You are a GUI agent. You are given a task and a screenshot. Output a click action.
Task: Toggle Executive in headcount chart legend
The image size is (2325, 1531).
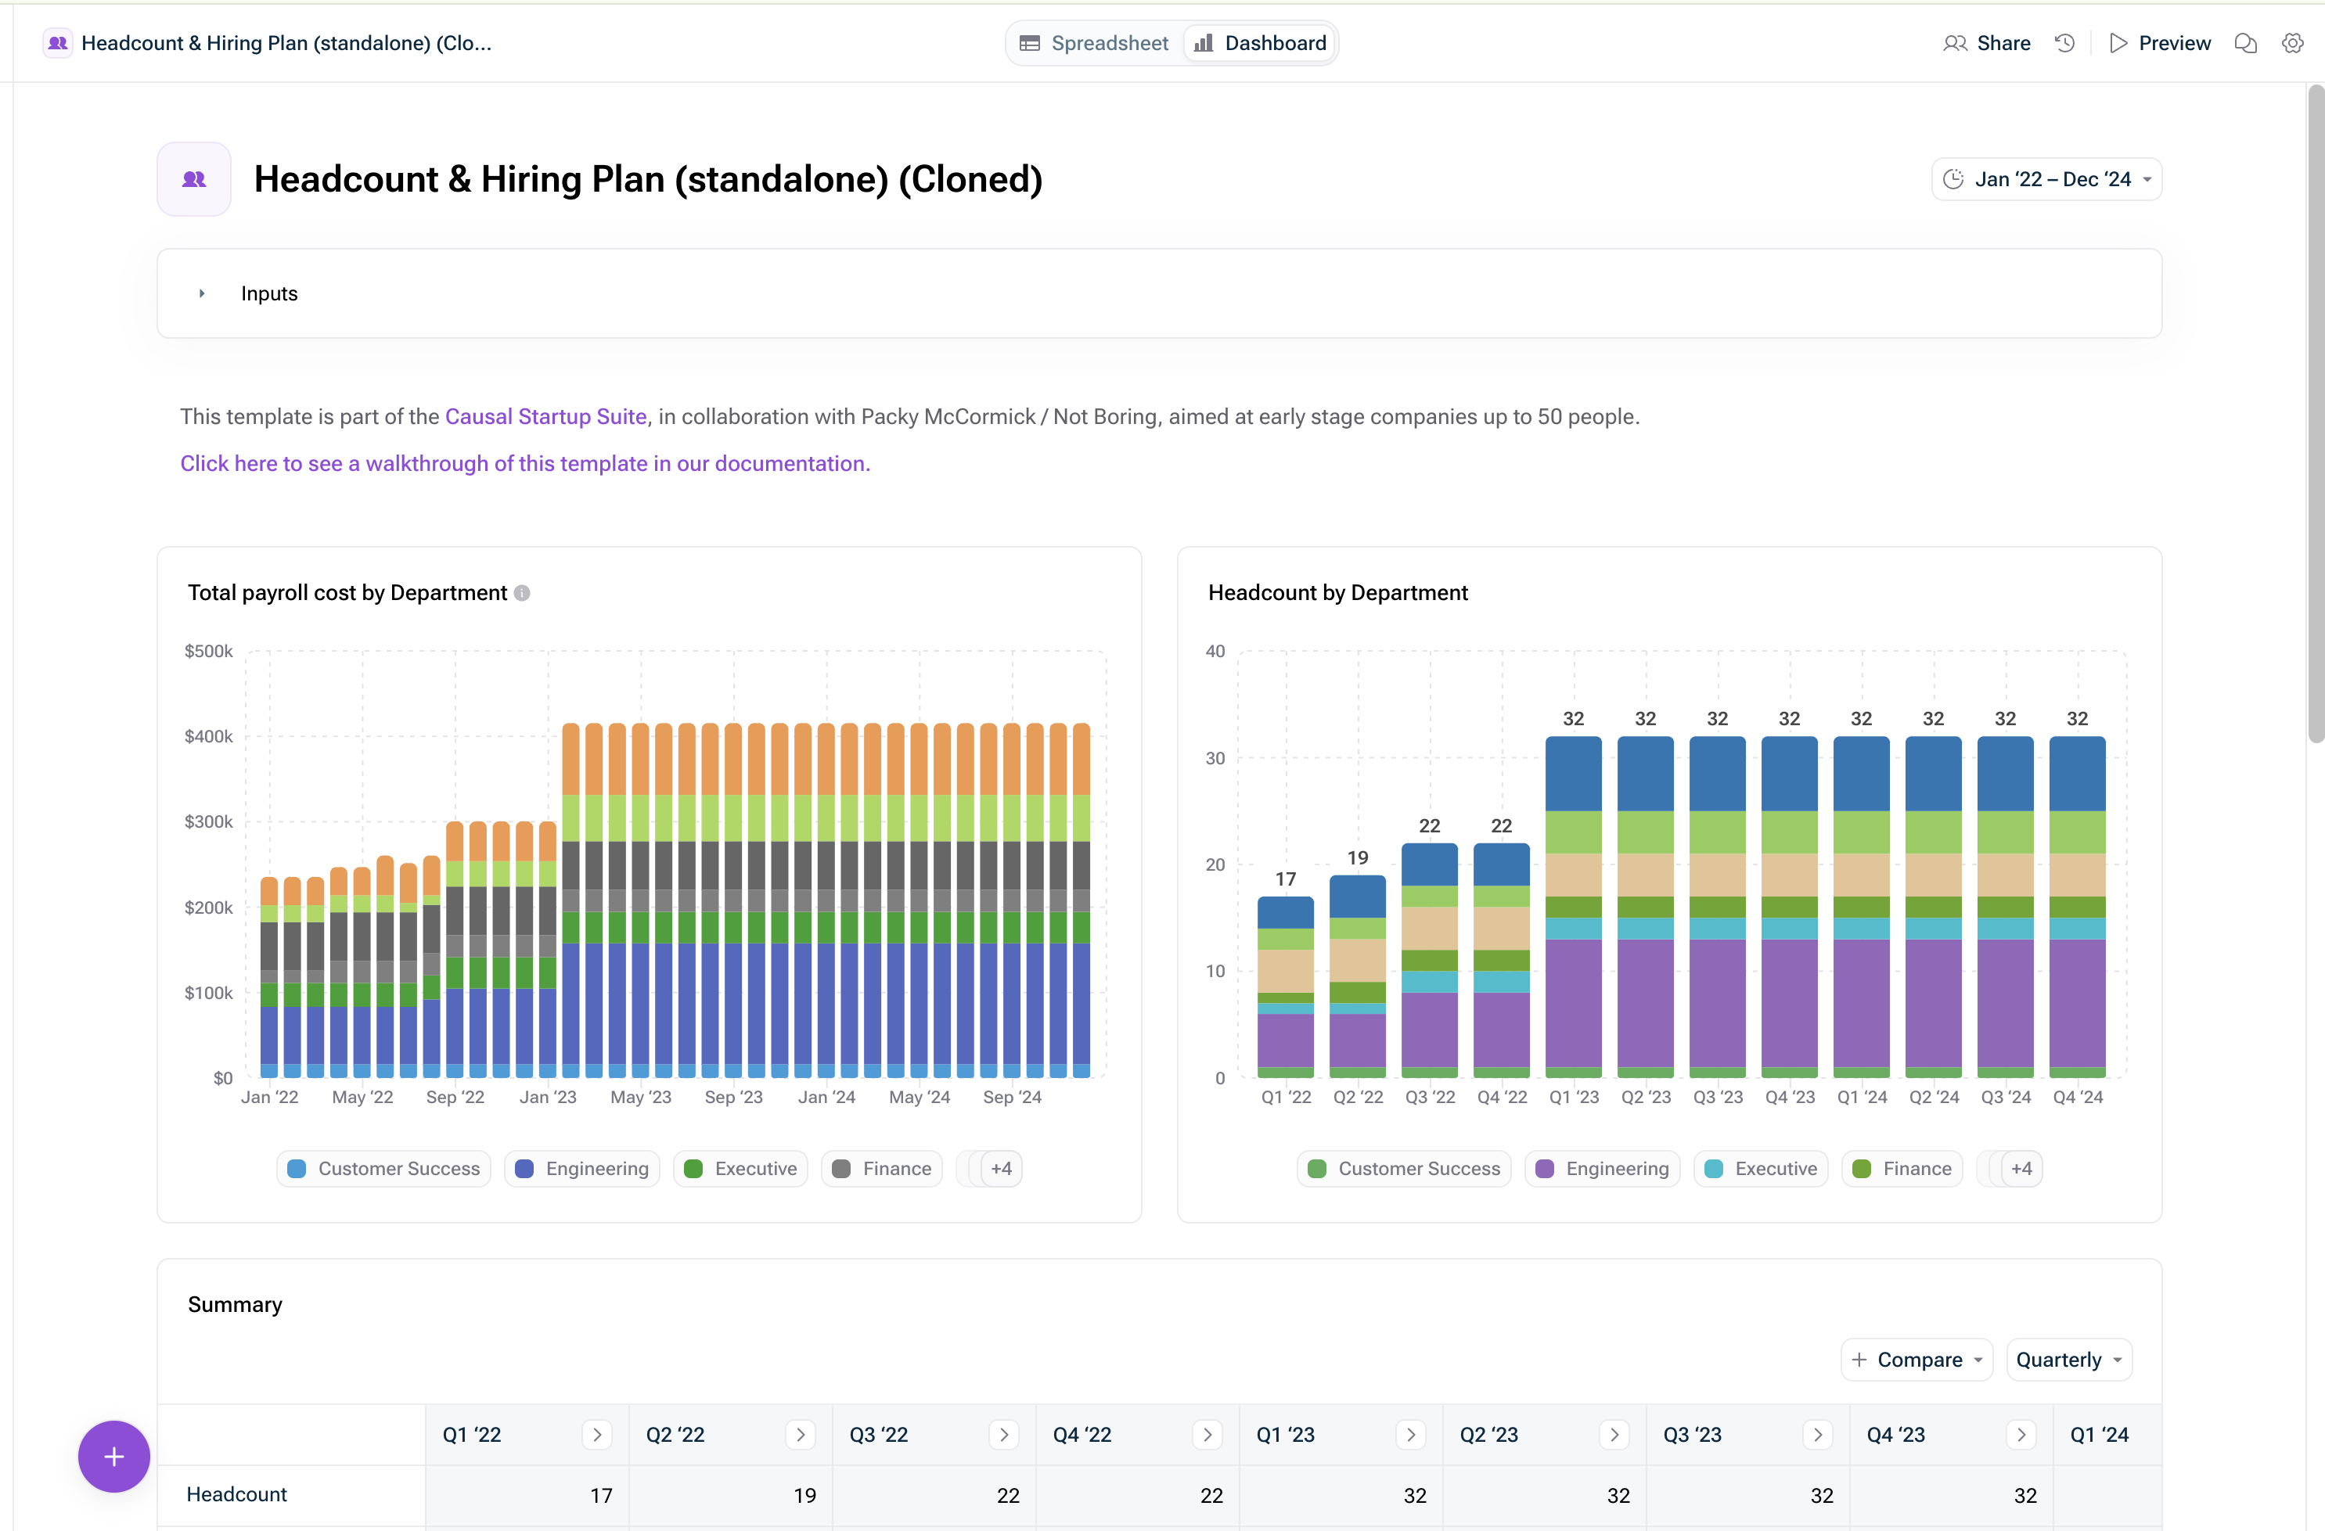click(x=1760, y=1169)
